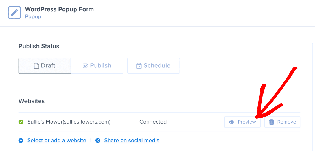Click the calendar icon on Schedule option
Image resolution: width=315 pixels, height=151 pixels.
(x=139, y=66)
